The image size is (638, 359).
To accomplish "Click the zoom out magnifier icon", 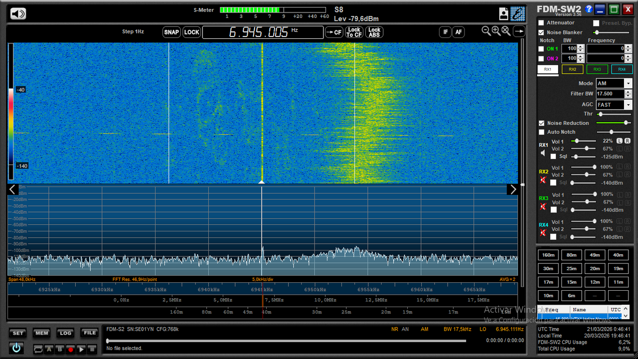I will click(x=486, y=31).
